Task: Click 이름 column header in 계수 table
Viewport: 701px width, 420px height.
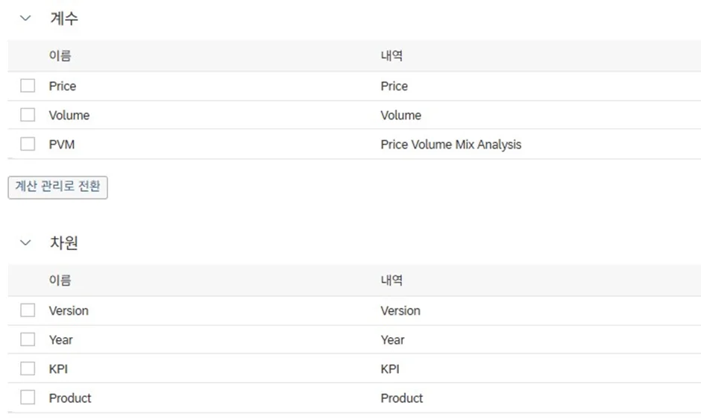Action: pyautogui.click(x=60, y=56)
